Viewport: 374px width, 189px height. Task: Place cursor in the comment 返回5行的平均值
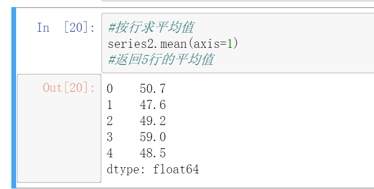[x=161, y=59]
